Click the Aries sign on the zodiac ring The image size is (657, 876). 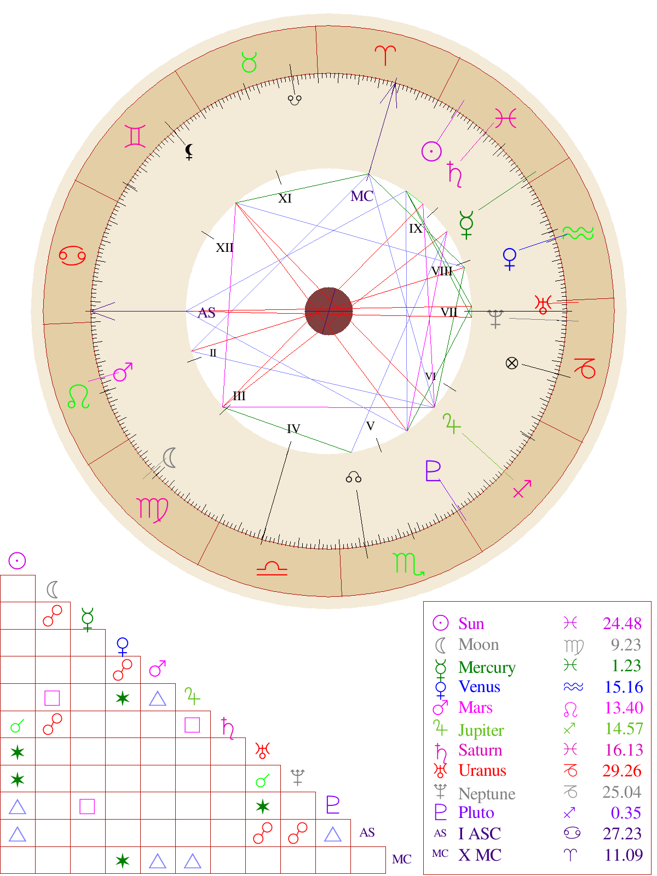tap(385, 55)
